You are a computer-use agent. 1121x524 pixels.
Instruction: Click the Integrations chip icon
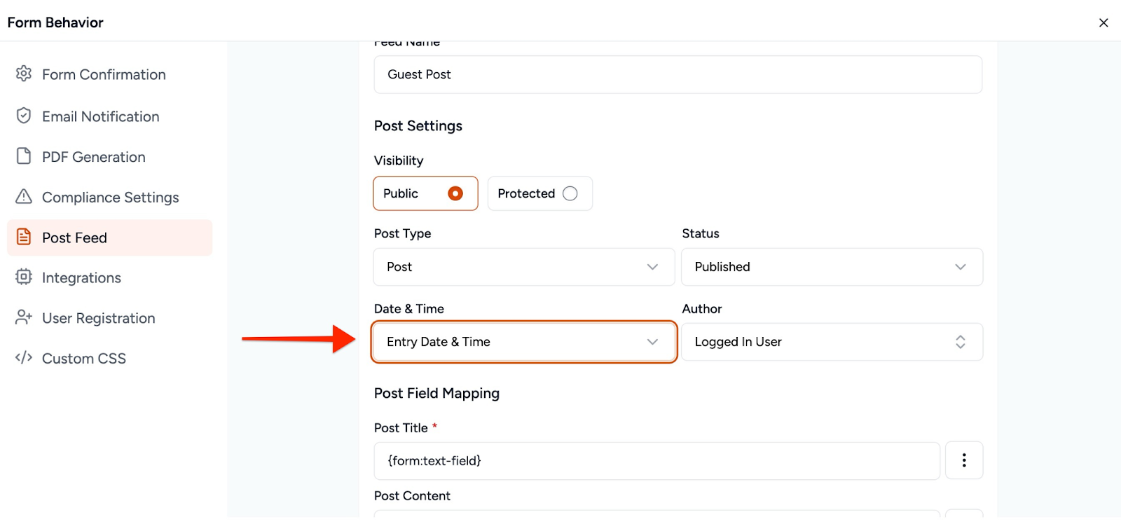[24, 277]
